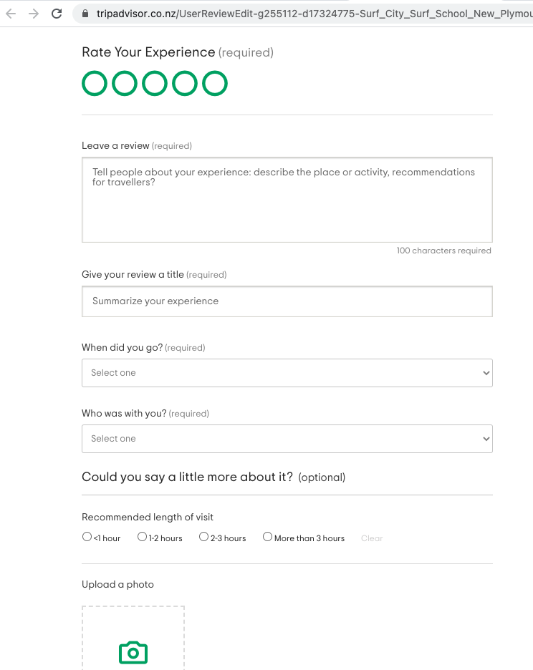Click the camera icon to upload photo
This screenshot has width=533, height=670.
(133, 652)
